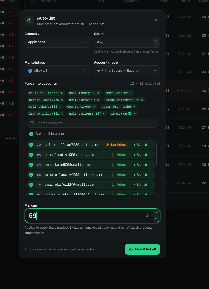Remove the omar.kwan905 chip
Screen dimensions: 209x289
(131, 93)
